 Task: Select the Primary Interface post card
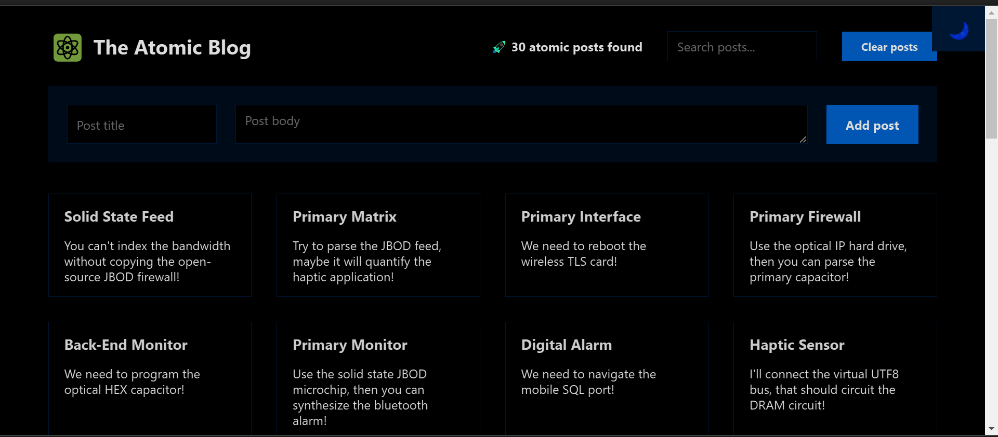(607, 245)
